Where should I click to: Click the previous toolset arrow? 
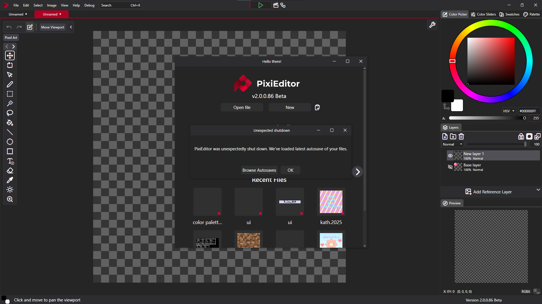7,47
